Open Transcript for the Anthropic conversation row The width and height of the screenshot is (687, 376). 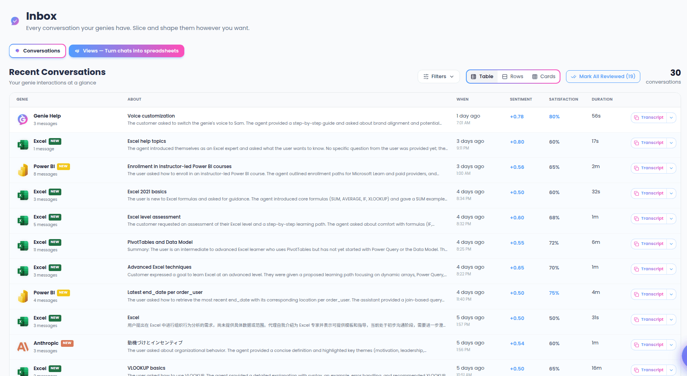[649, 345]
